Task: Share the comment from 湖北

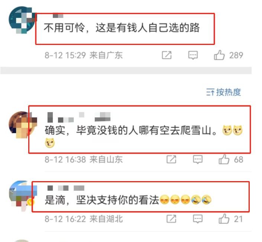Action: point(171,219)
